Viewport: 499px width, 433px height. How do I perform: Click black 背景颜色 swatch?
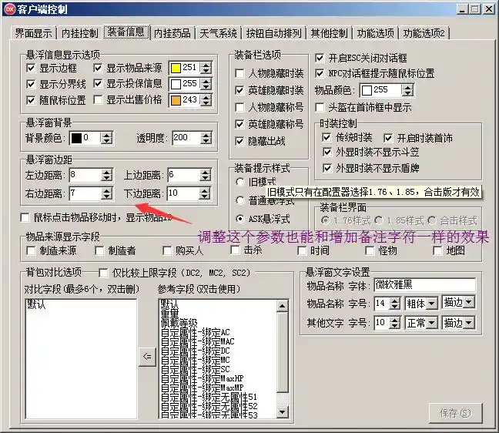76,138
